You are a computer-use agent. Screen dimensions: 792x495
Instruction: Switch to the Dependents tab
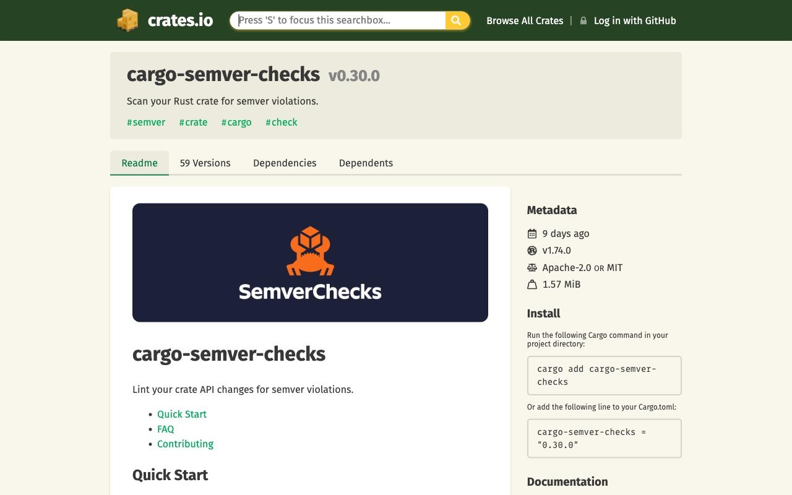pyautogui.click(x=366, y=163)
